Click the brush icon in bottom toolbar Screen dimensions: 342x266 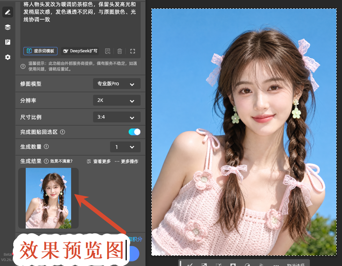click(190, 265)
